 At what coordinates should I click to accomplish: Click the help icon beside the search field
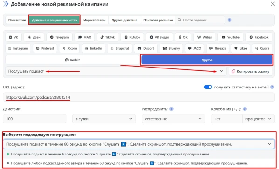[230, 20]
